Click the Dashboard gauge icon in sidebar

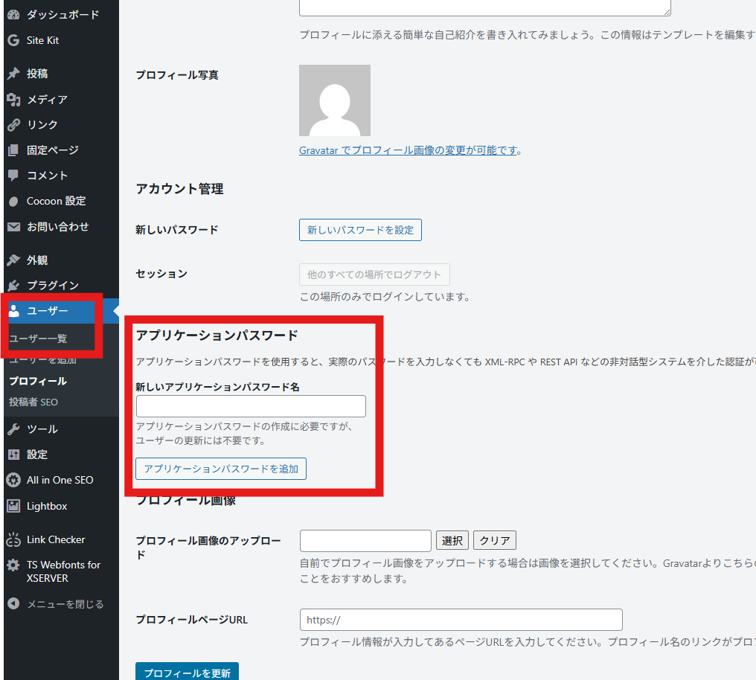pos(13,15)
